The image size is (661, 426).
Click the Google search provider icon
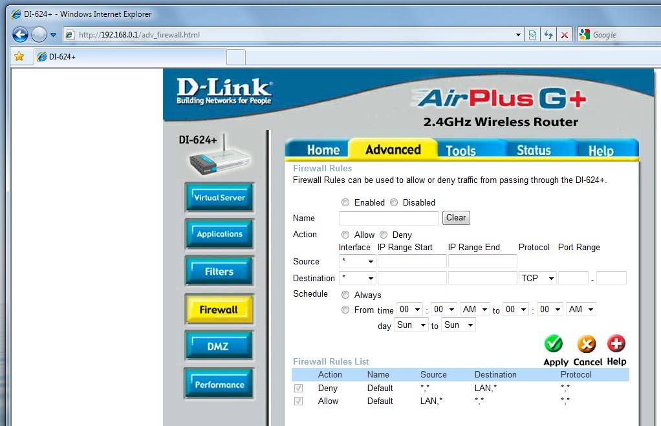point(584,34)
